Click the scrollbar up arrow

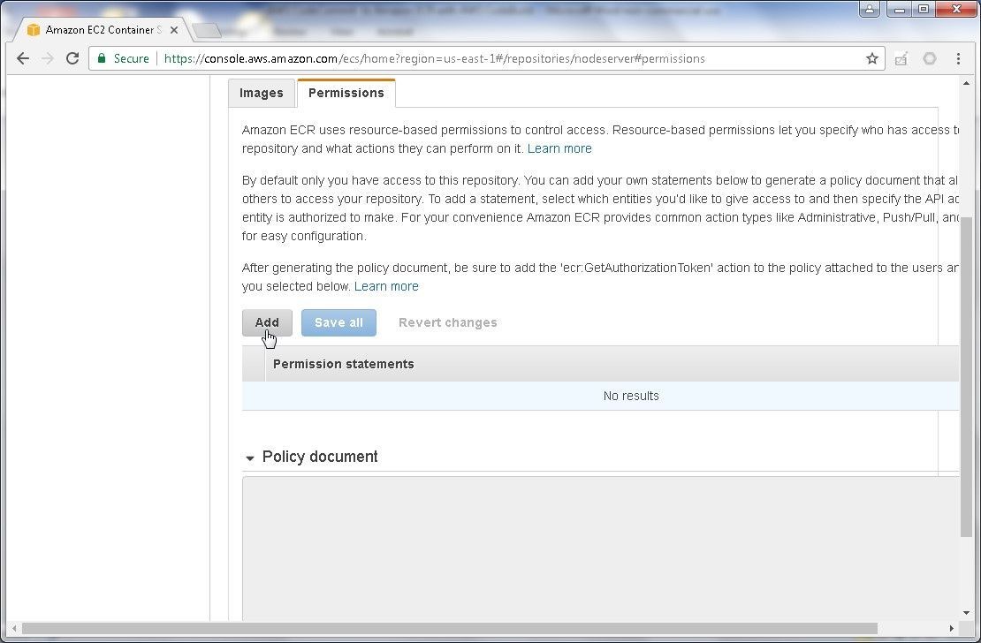(966, 83)
